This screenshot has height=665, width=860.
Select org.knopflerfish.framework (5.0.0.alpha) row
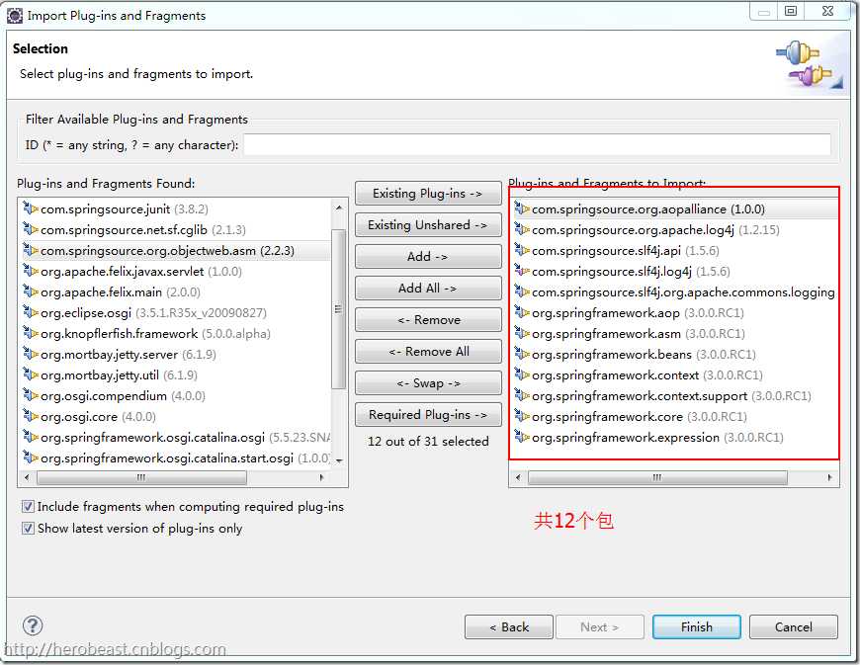click(176, 334)
